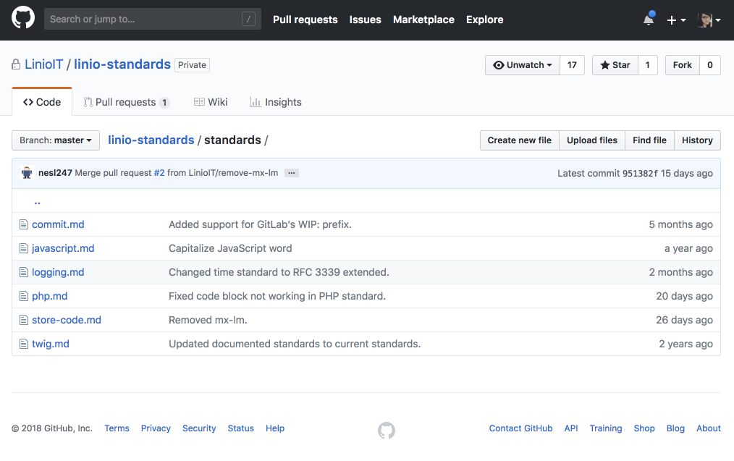Open the GitHub home logo
Screen dimensions: 734x461
click(x=23, y=18)
